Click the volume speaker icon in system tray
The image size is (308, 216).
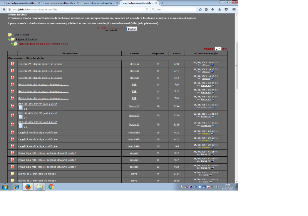(x=217, y=187)
